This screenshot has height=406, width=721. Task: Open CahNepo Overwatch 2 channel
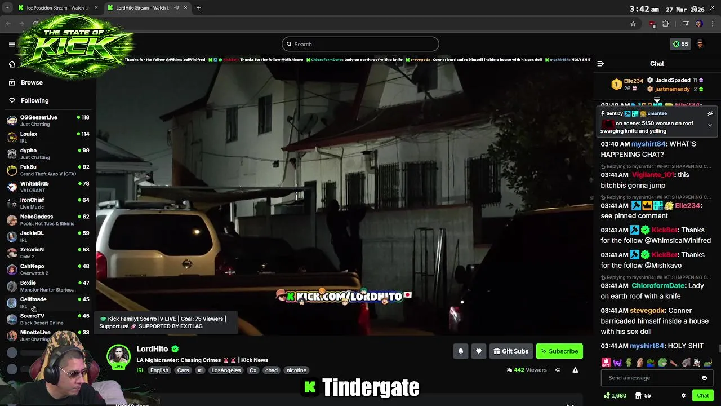[x=48, y=269]
